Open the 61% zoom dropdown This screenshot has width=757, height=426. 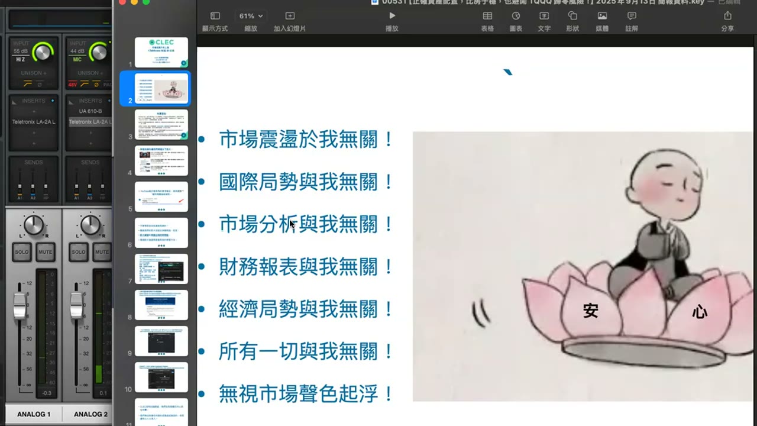pyautogui.click(x=251, y=16)
